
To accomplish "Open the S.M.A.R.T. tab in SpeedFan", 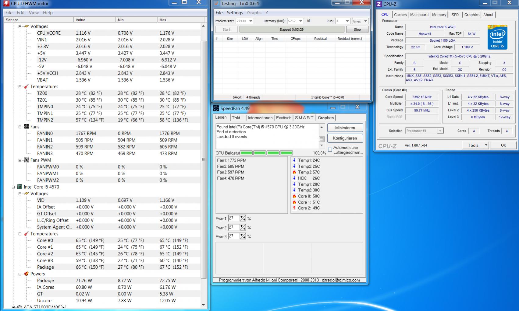I will (304, 118).
